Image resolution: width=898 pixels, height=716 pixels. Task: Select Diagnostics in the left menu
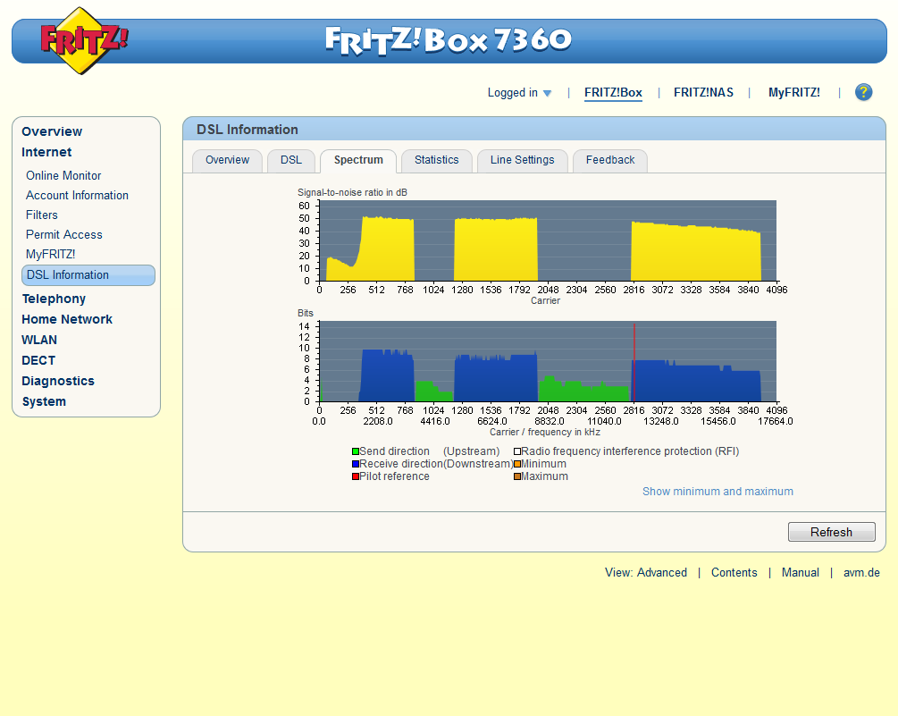(58, 381)
